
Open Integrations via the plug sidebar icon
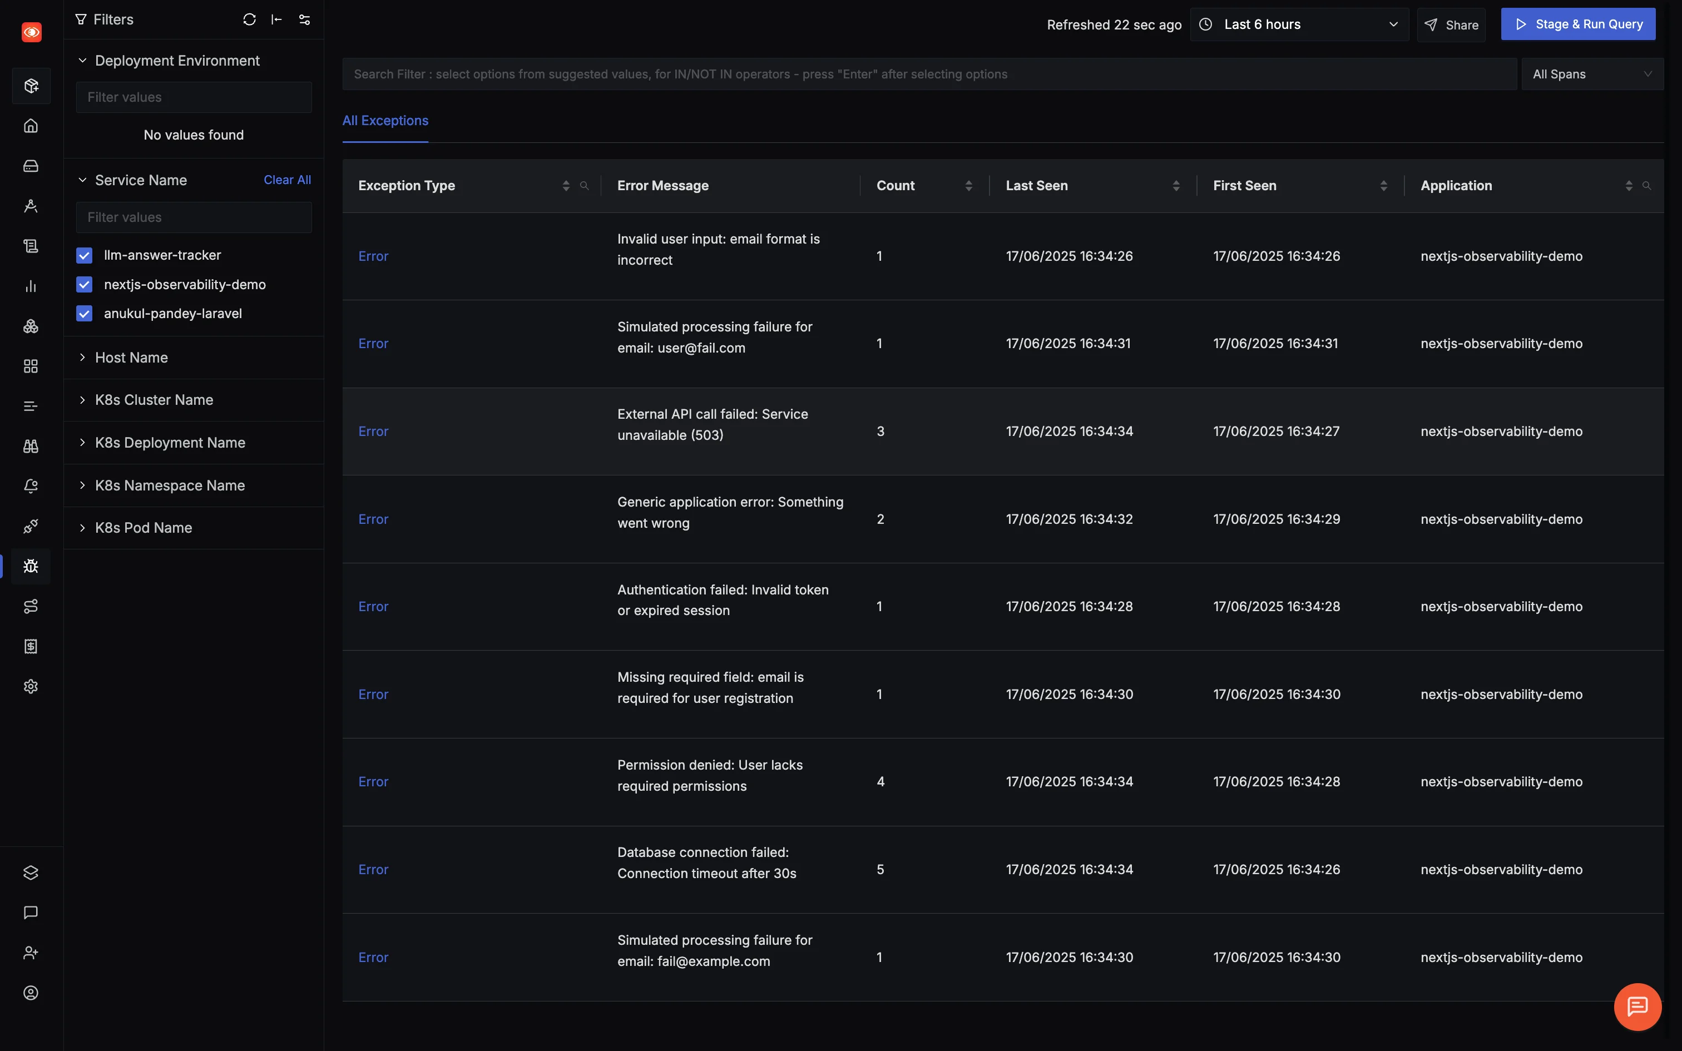click(x=31, y=526)
